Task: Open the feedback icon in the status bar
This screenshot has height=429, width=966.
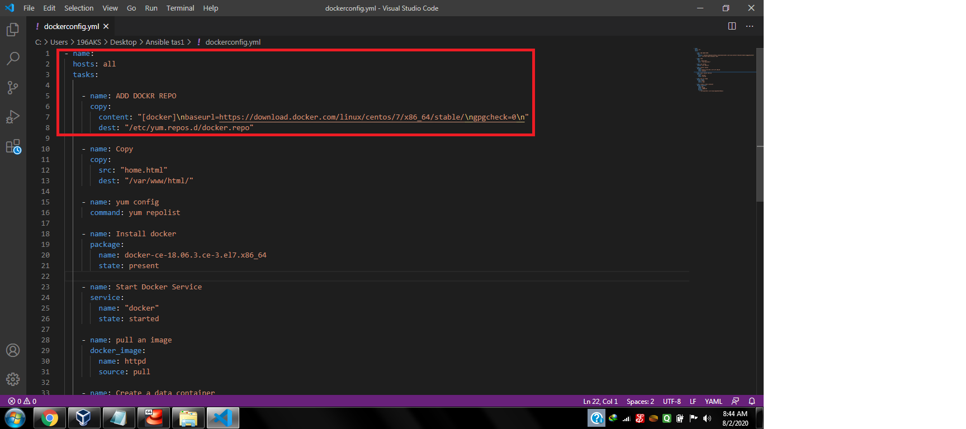Action: click(x=735, y=401)
